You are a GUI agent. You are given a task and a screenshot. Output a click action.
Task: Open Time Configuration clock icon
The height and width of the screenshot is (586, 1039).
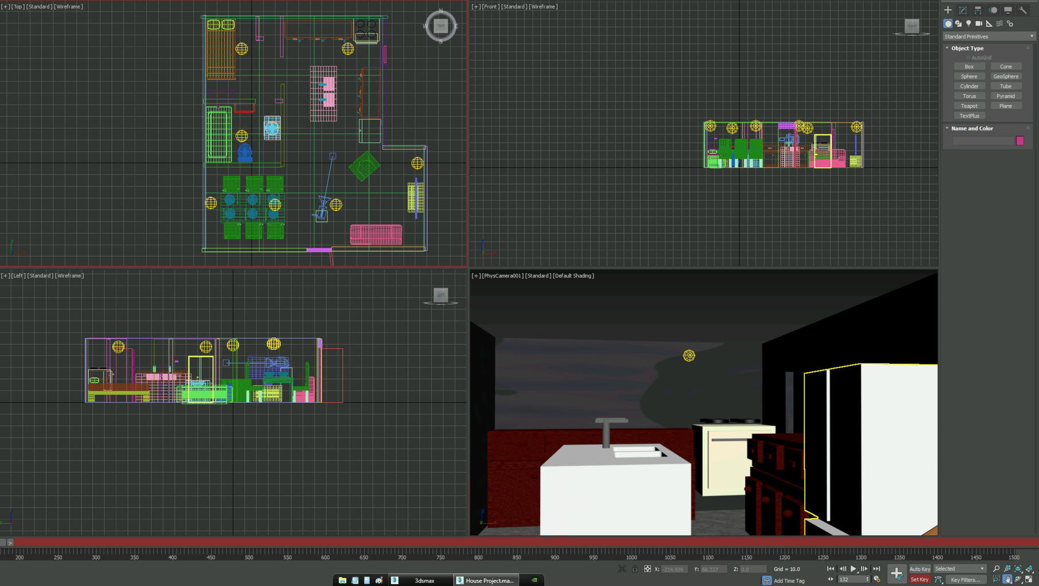[x=877, y=580]
